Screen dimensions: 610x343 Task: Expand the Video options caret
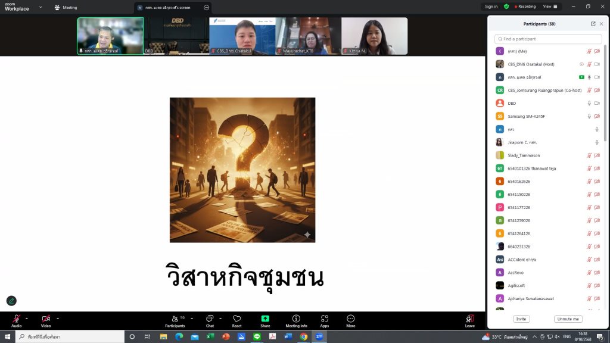58,318
